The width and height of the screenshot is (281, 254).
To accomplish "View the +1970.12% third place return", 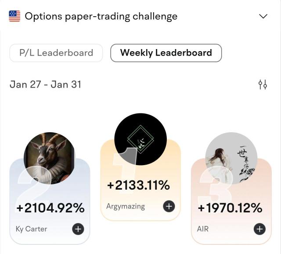I will point(230,208).
